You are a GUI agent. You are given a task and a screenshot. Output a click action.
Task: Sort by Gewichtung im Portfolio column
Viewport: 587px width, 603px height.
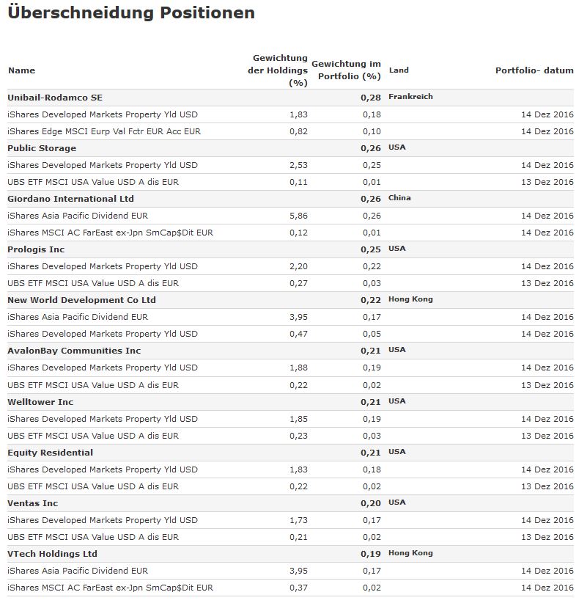(x=346, y=70)
